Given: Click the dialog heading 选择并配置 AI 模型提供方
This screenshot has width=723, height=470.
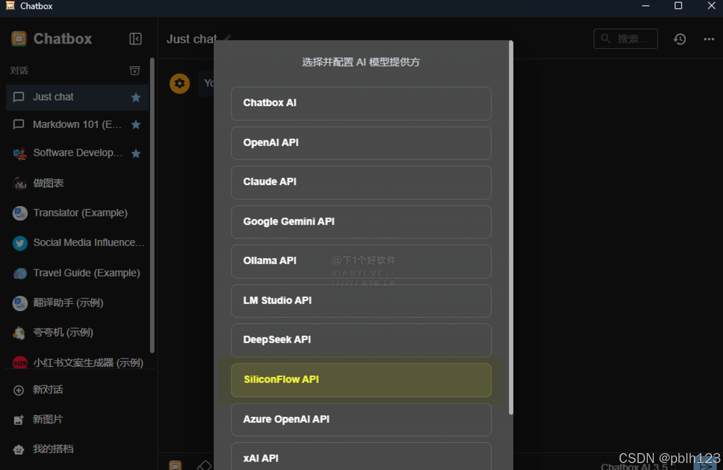Looking at the screenshot, I should click(x=361, y=62).
